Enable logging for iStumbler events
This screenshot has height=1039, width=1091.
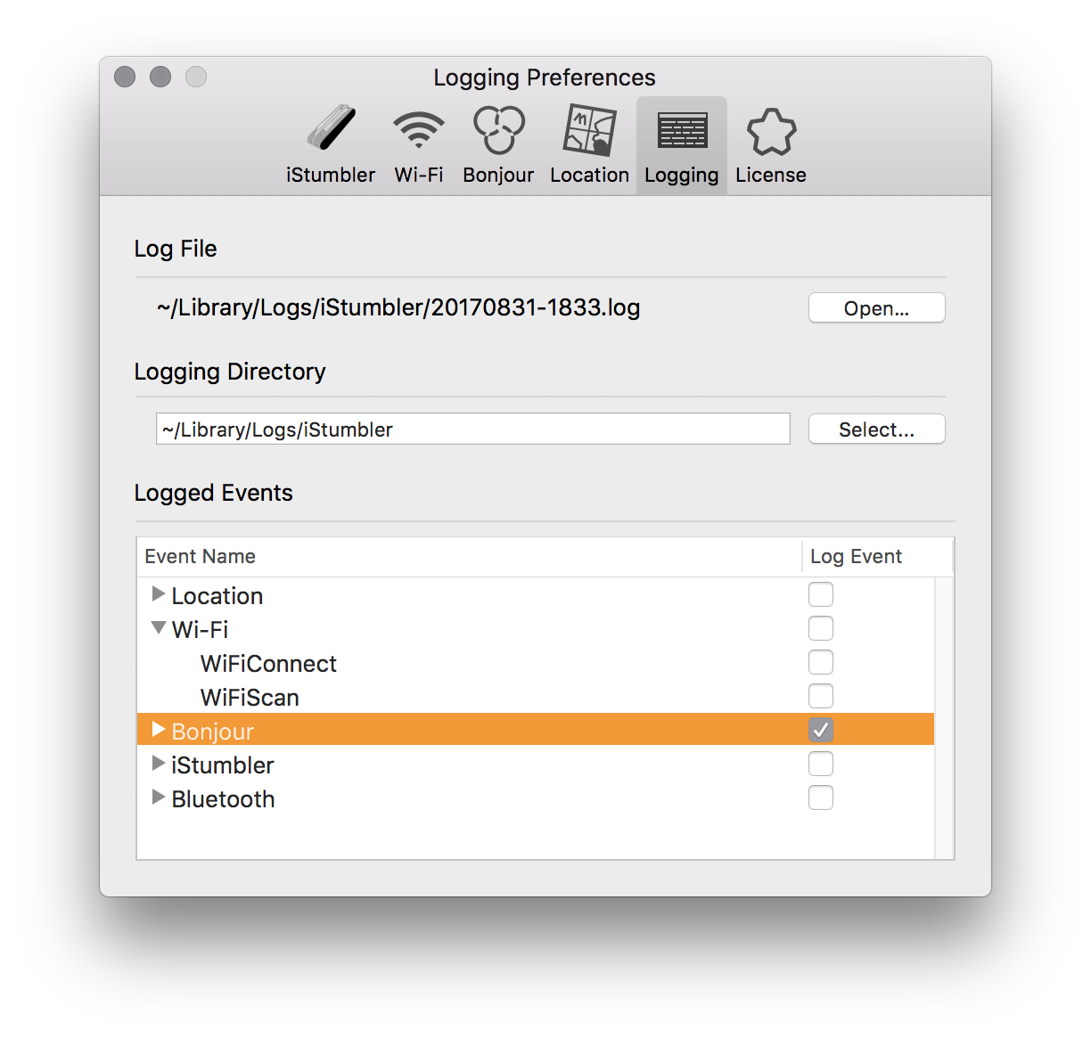821,764
